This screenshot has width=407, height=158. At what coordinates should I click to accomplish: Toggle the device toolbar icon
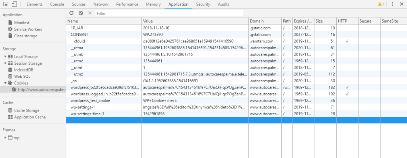click(14, 4)
